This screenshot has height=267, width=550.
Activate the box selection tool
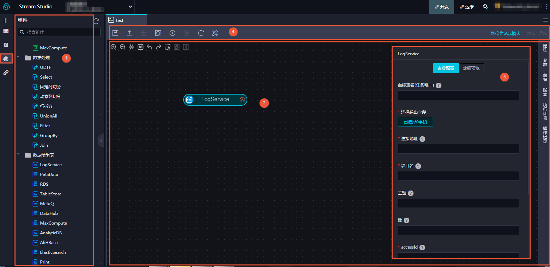point(168,47)
